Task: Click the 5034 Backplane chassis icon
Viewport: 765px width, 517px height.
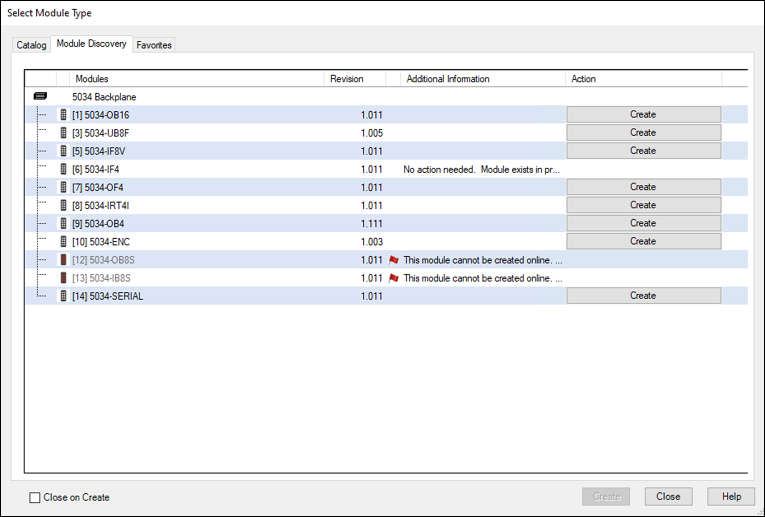Action: [x=40, y=96]
